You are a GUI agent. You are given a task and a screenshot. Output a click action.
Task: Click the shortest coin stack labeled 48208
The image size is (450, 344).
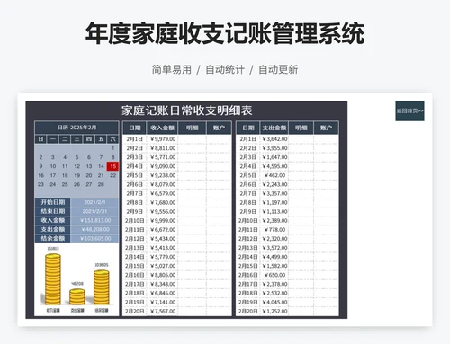coord(77,296)
